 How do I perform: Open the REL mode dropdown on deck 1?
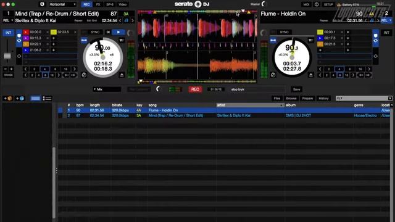pyautogui.click(x=8, y=20)
